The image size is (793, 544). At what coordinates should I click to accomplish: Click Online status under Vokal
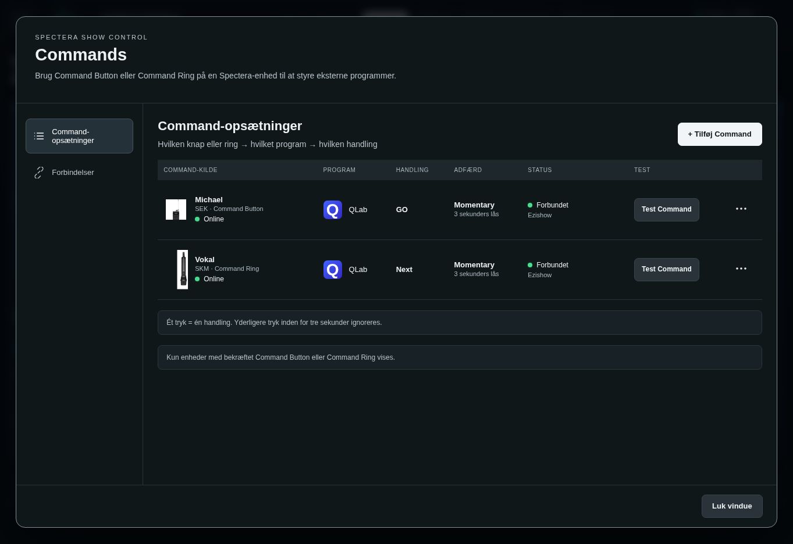209,279
